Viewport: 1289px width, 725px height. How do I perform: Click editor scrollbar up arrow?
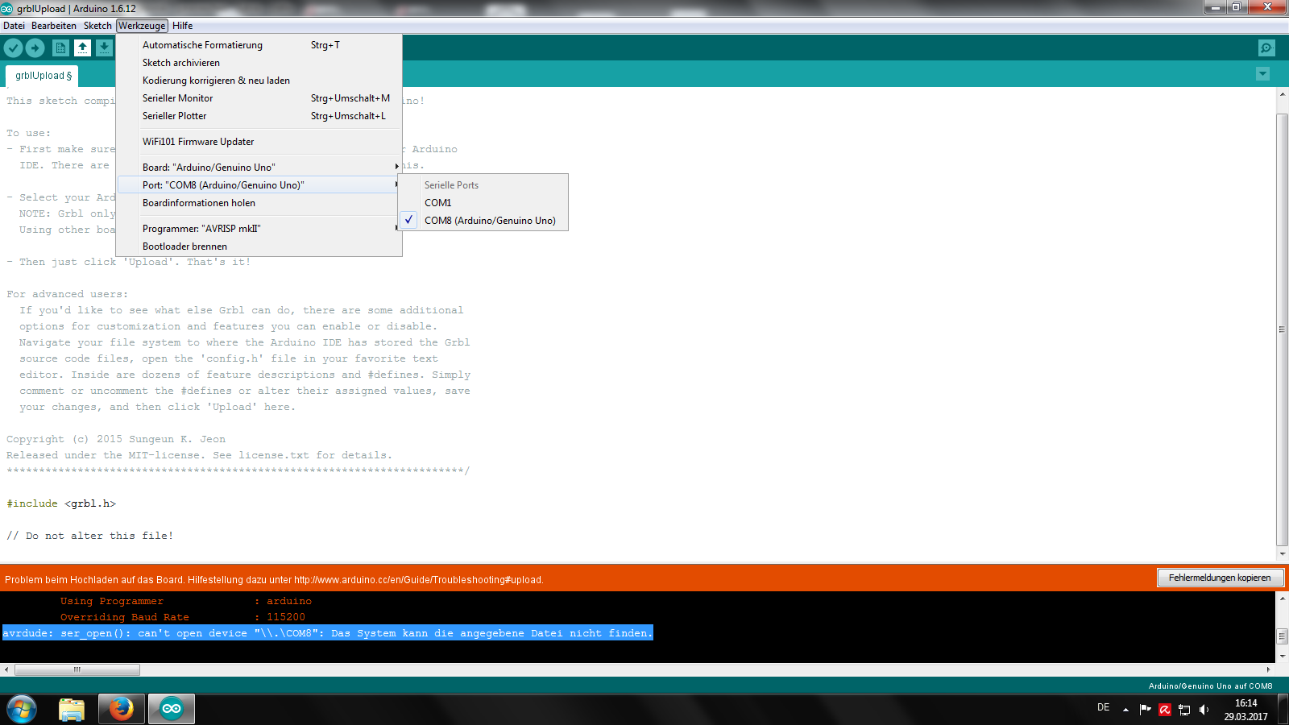(x=1282, y=94)
